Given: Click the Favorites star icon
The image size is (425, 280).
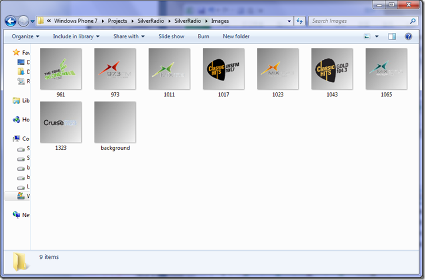Looking at the screenshot, I should coord(16,52).
